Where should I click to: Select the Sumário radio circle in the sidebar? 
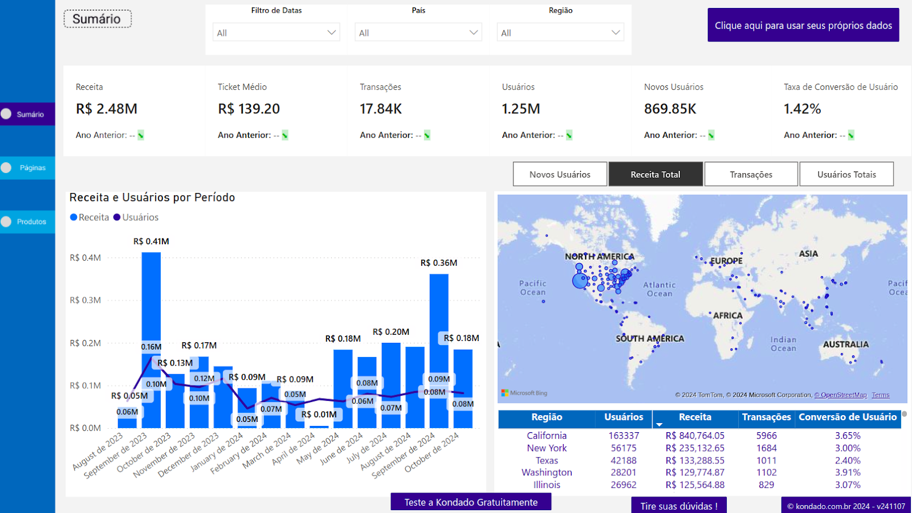coord(5,114)
